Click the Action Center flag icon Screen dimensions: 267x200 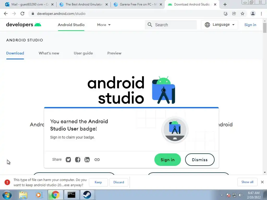coord(228,195)
